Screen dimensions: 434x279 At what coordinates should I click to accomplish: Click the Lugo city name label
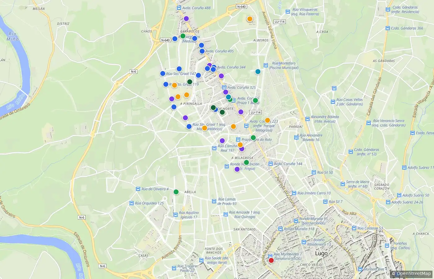click(x=321, y=253)
